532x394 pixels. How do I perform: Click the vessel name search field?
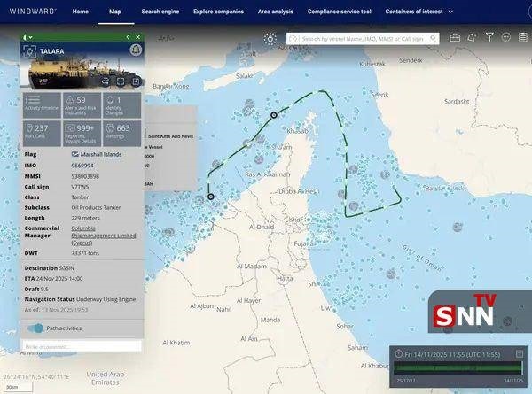(x=368, y=39)
